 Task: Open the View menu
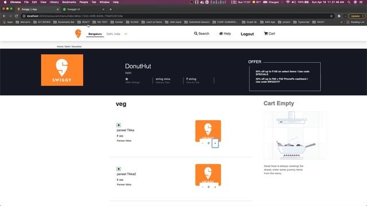tap(44, 2)
